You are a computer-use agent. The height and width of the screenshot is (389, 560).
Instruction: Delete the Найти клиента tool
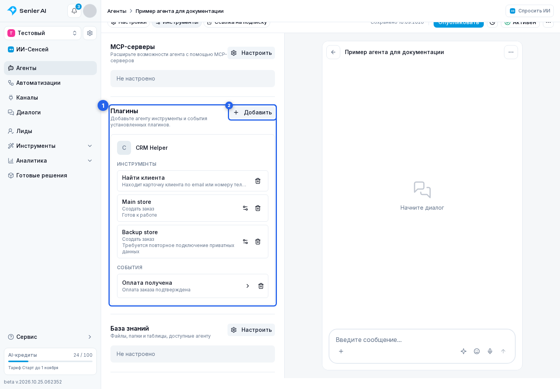258,181
